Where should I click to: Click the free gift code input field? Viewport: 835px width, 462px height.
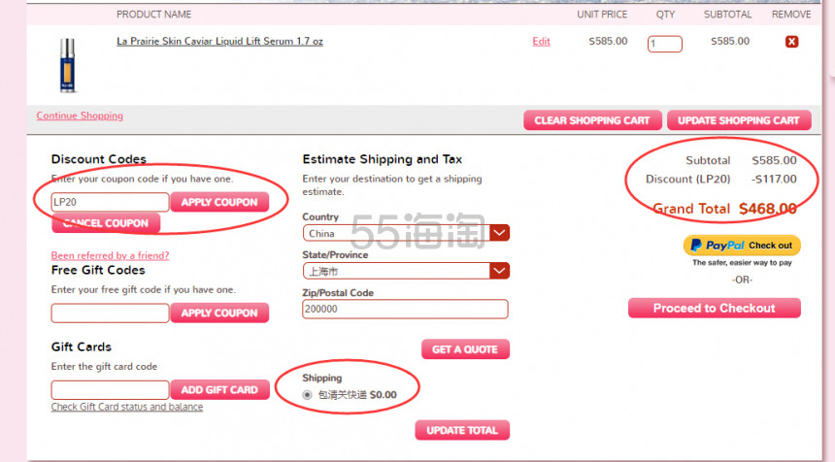click(110, 313)
